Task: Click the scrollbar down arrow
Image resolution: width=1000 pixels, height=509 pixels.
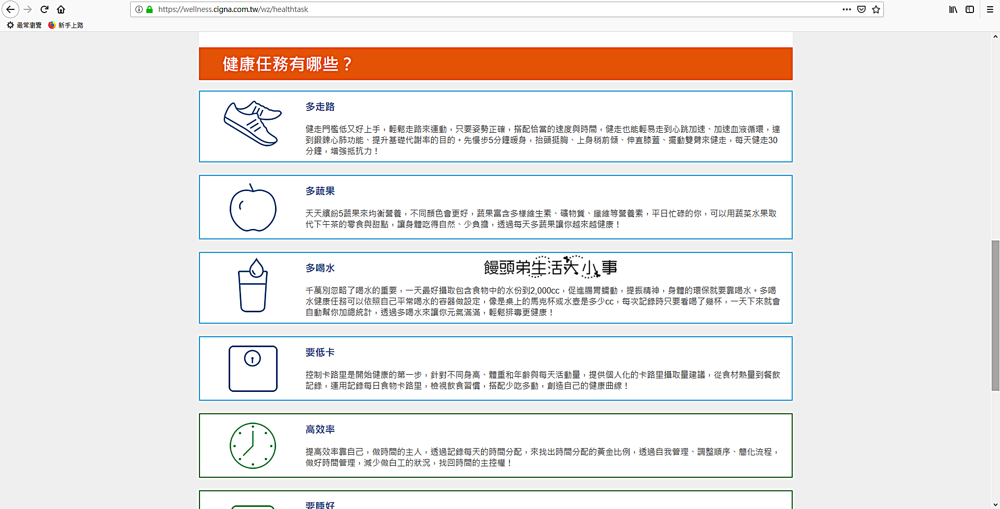Action: tap(995, 504)
